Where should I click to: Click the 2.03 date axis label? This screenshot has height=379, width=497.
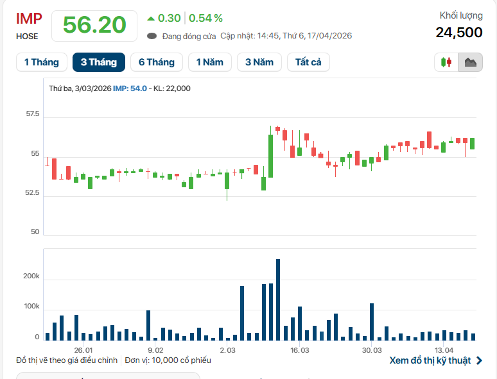tap(227, 350)
